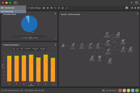Open the ANZ - Service view dashboard dropdown
The height and width of the screenshot is (93, 140).
pyautogui.click(x=13, y=8)
